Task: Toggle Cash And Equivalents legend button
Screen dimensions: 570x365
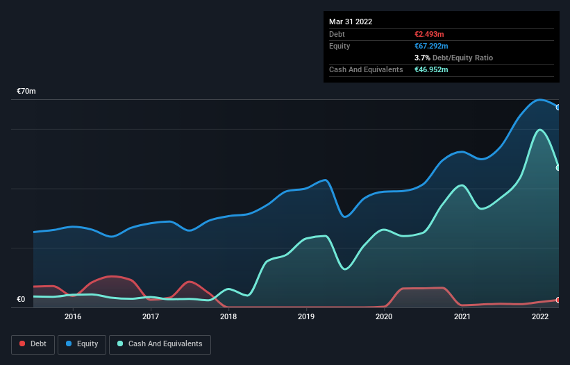Action: (x=160, y=344)
